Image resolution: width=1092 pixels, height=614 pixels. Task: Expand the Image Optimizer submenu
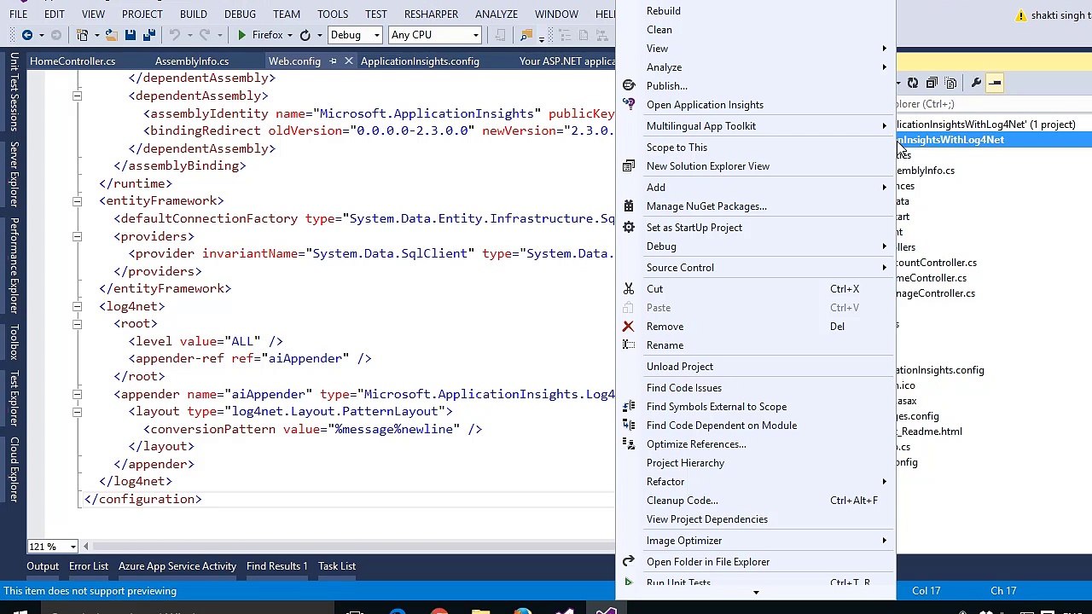point(756,541)
